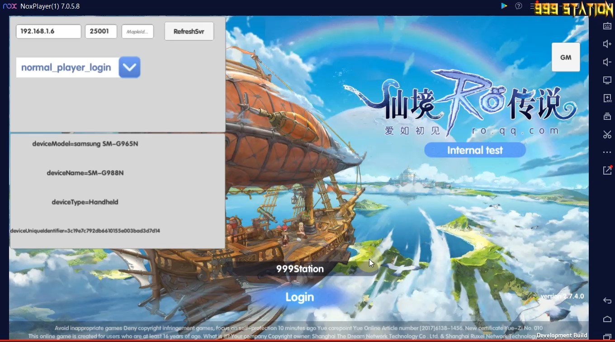The width and height of the screenshot is (615, 342).
Task: Go back using the Android back arrow
Action: click(x=607, y=301)
